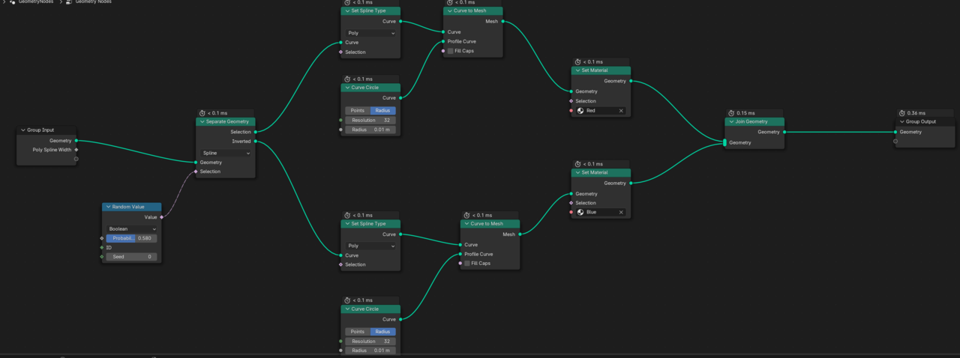Click the Red material name field
This screenshot has width=960, height=358.
coord(601,110)
